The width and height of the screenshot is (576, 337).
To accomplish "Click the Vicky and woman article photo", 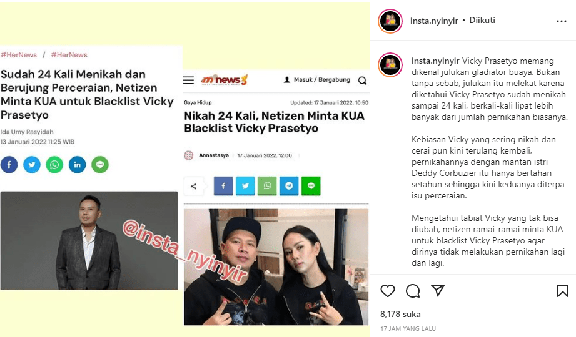I will pos(276,267).
